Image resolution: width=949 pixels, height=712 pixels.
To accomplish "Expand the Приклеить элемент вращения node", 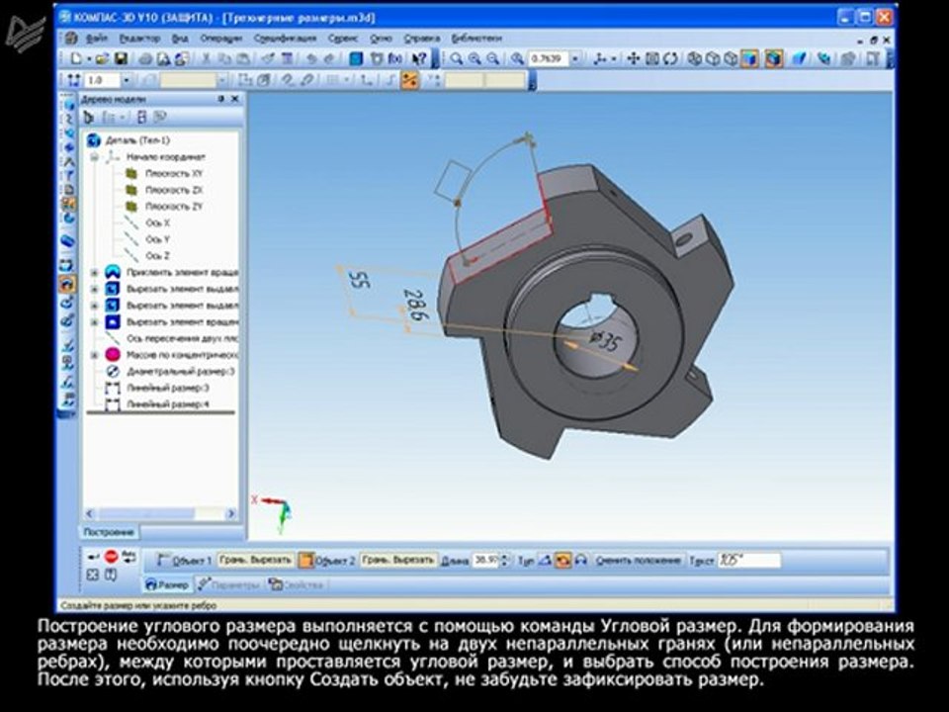I will tap(95, 273).
